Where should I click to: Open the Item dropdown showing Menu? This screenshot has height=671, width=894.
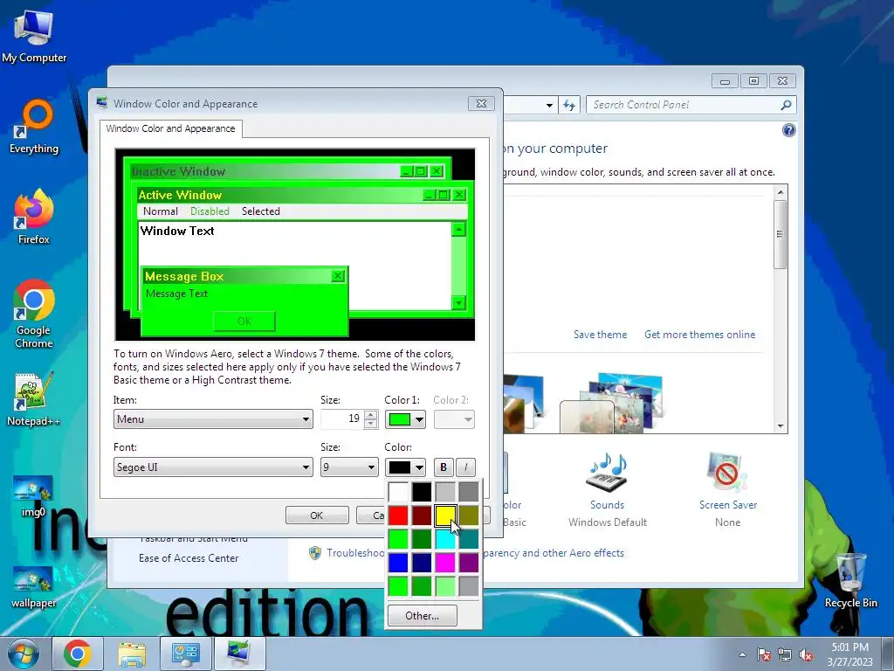tap(213, 419)
